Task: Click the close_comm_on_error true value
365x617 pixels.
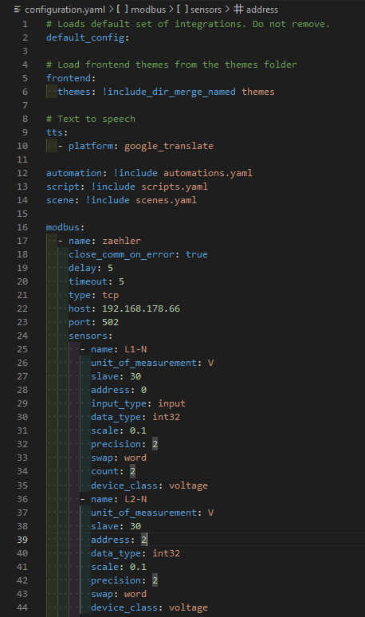Action: [x=197, y=254]
